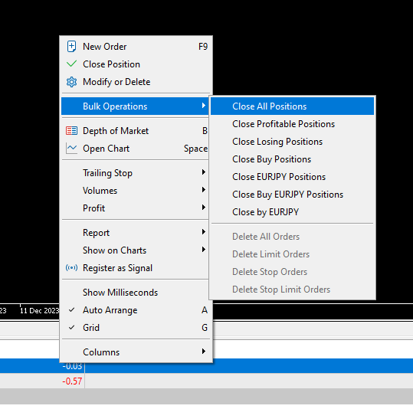The height and width of the screenshot is (409, 413).
Task: Click the New Order document icon
Action: click(71, 47)
